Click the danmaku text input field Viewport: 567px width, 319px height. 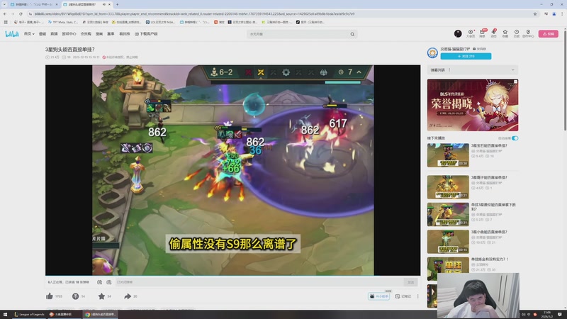click(x=259, y=282)
